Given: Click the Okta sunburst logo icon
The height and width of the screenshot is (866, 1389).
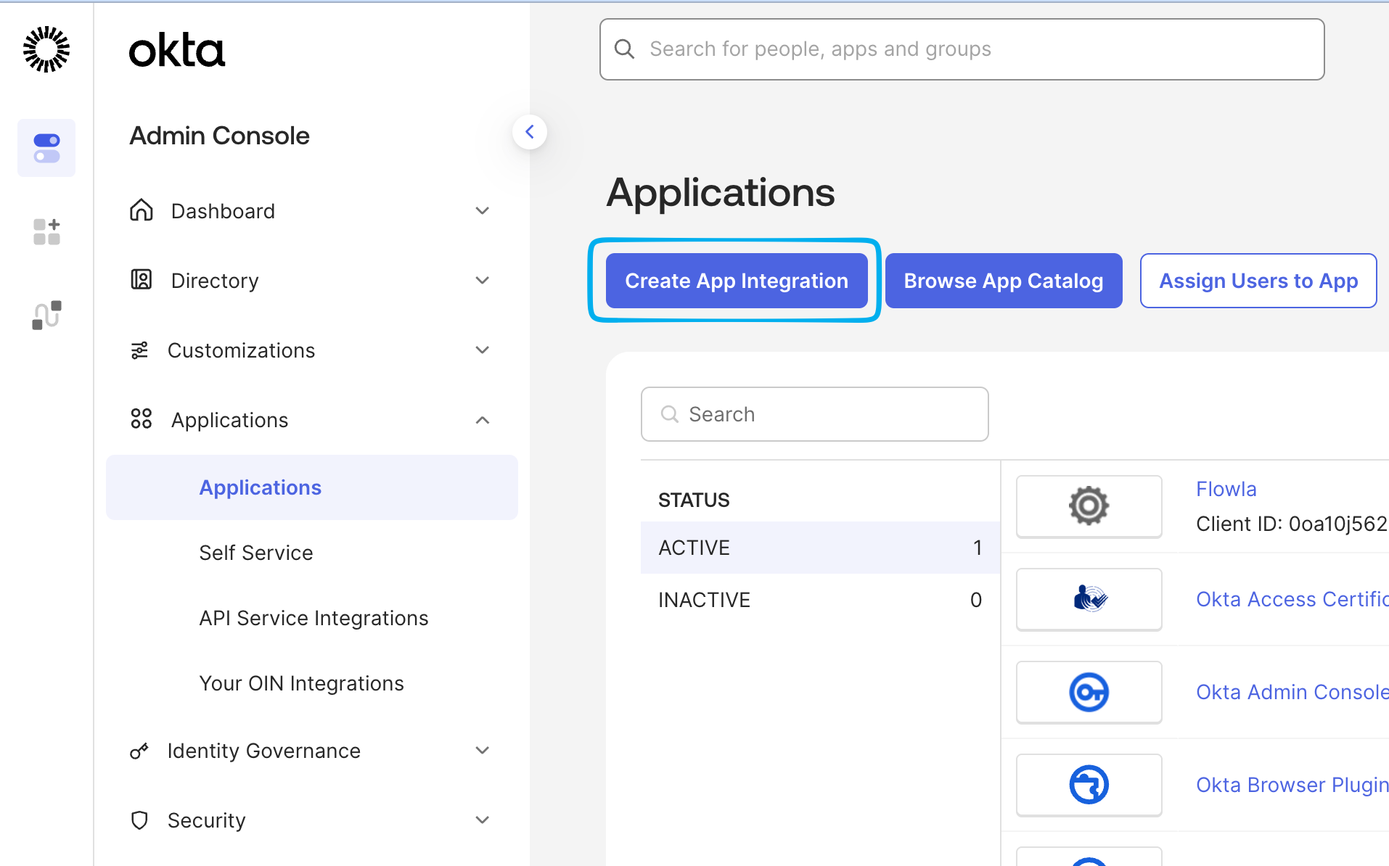Looking at the screenshot, I should [x=46, y=49].
